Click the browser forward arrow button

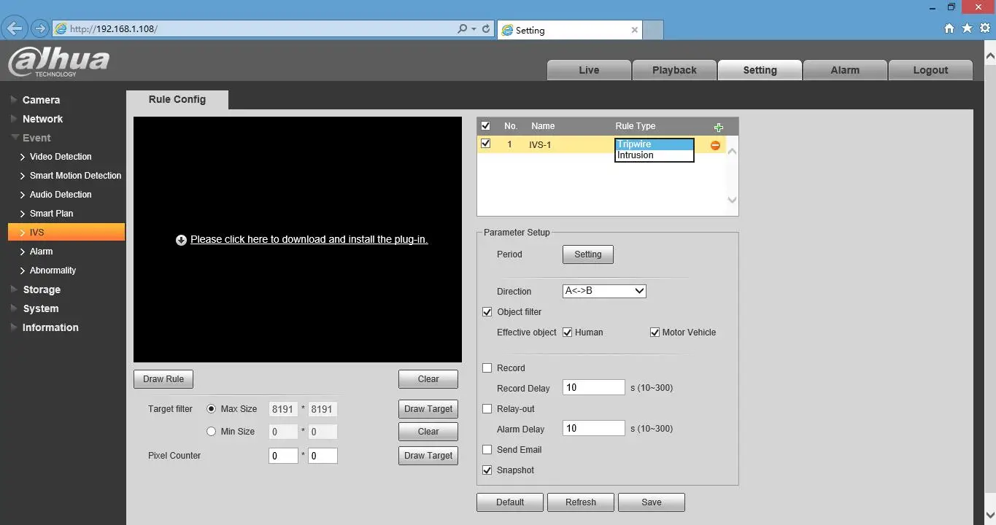[40, 29]
